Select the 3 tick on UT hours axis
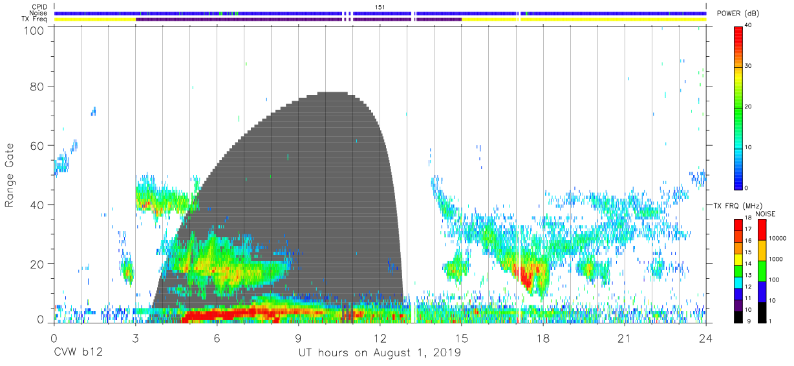 pyautogui.click(x=136, y=338)
